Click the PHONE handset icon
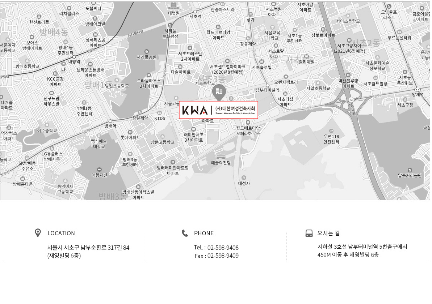This screenshot has width=432, height=304. pyautogui.click(x=185, y=233)
